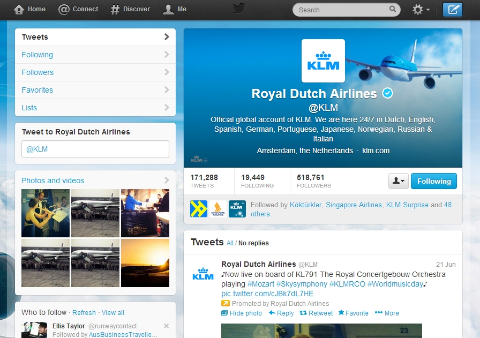Viewport: 480px width, 338px height.
Task: Reply to the KL791 orchestra tweet
Action: (x=281, y=313)
